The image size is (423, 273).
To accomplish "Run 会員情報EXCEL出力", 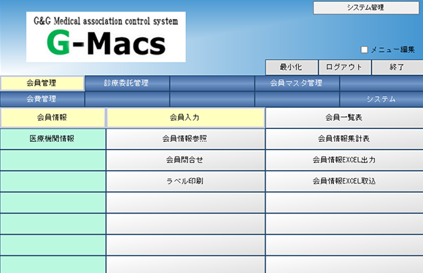I will (x=344, y=160).
